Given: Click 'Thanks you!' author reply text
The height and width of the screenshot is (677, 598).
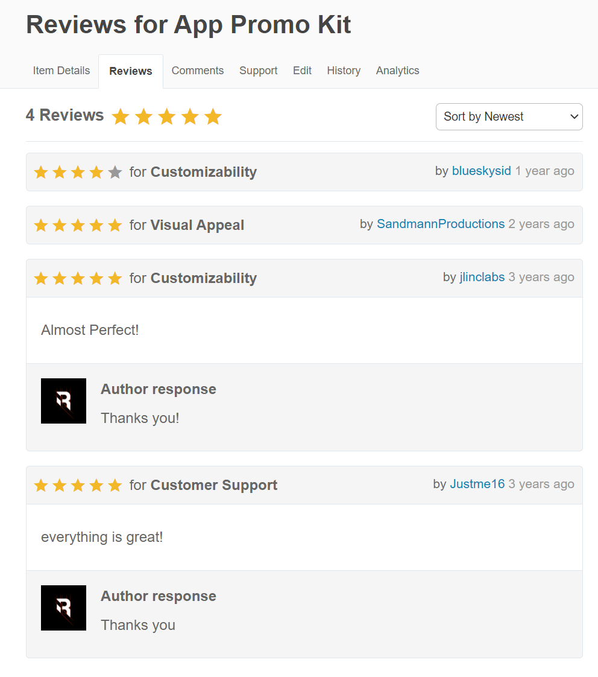Looking at the screenshot, I should [140, 418].
